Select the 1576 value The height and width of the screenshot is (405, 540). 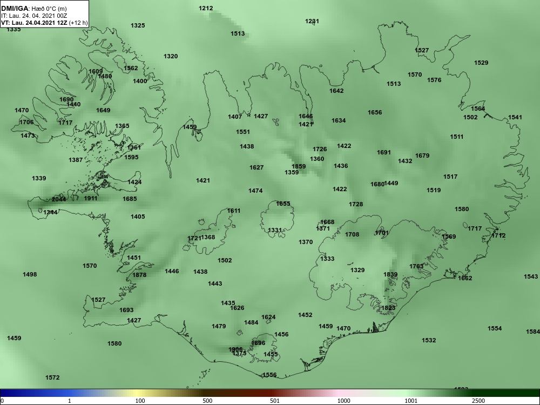pos(434,80)
